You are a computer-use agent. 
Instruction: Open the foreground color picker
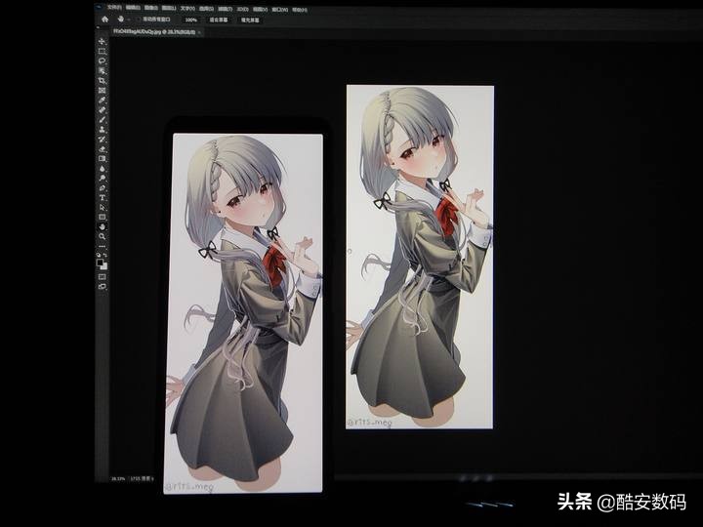(100, 263)
